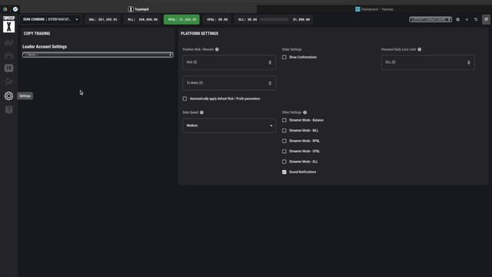Click the DLL progress bar in top bar

click(x=274, y=19)
